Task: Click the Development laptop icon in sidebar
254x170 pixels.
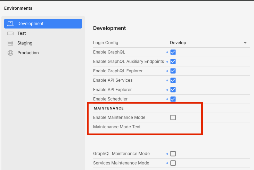Action: click(10, 24)
